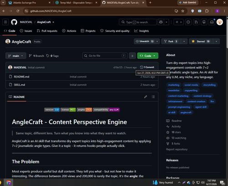
Task: Reload the page
Action: tap(18, 11)
